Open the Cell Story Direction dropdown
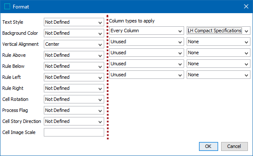 click(x=74, y=121)
